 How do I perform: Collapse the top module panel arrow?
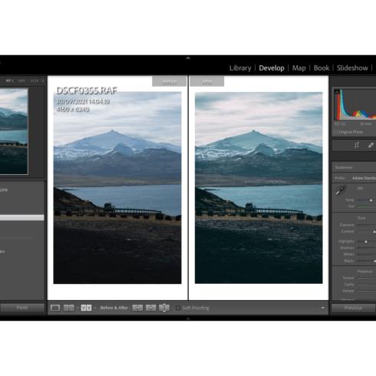click(x=188, y=58)
